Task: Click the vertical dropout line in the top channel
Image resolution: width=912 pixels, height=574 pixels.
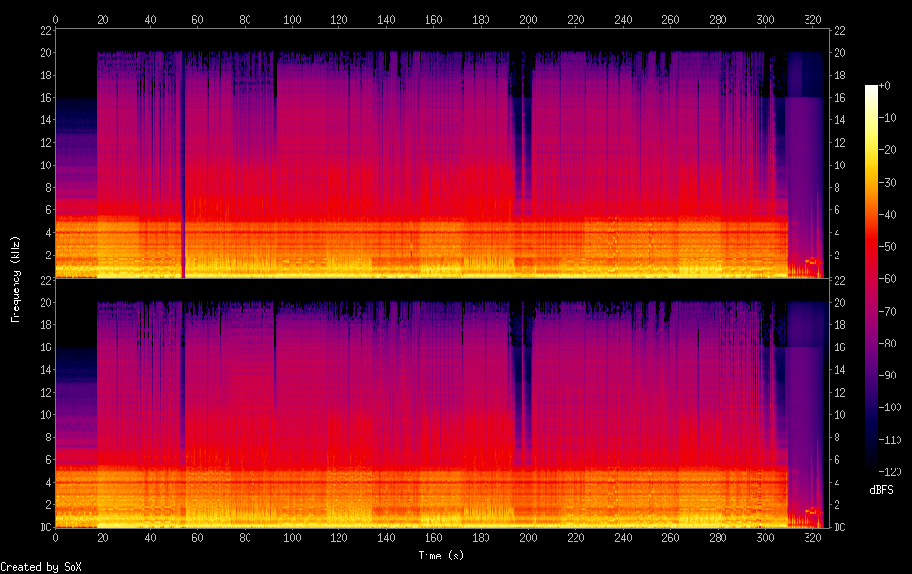Action: pos(183,165)
